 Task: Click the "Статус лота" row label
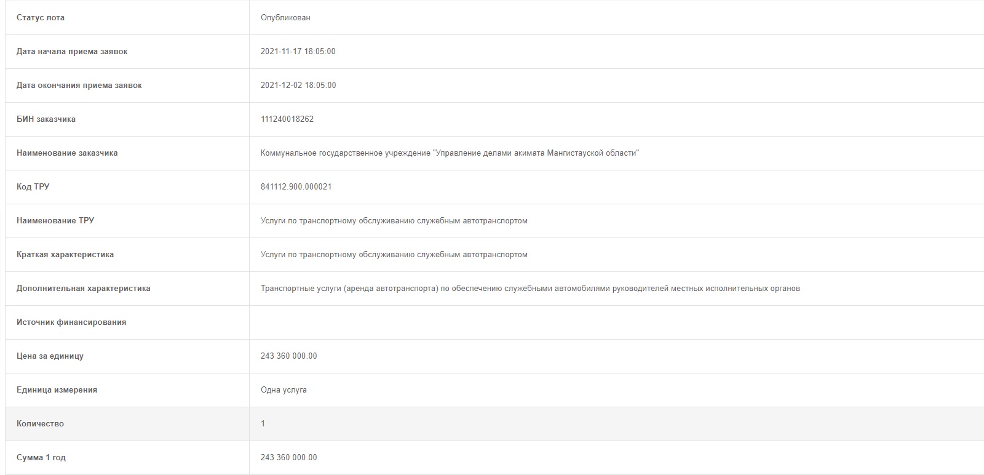[41, 18]
